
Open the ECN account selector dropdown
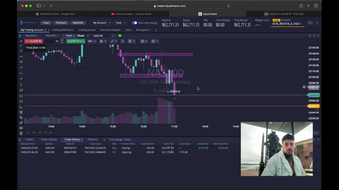[287, 24]
